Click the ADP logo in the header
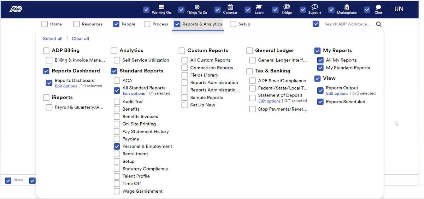 coord(16,9)
